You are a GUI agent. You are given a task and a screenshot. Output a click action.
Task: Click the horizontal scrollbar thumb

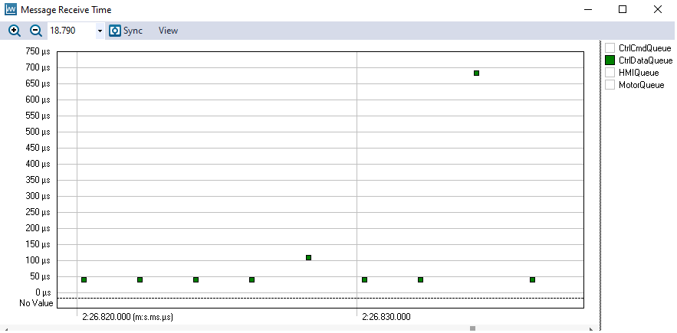tap(472, 329)
